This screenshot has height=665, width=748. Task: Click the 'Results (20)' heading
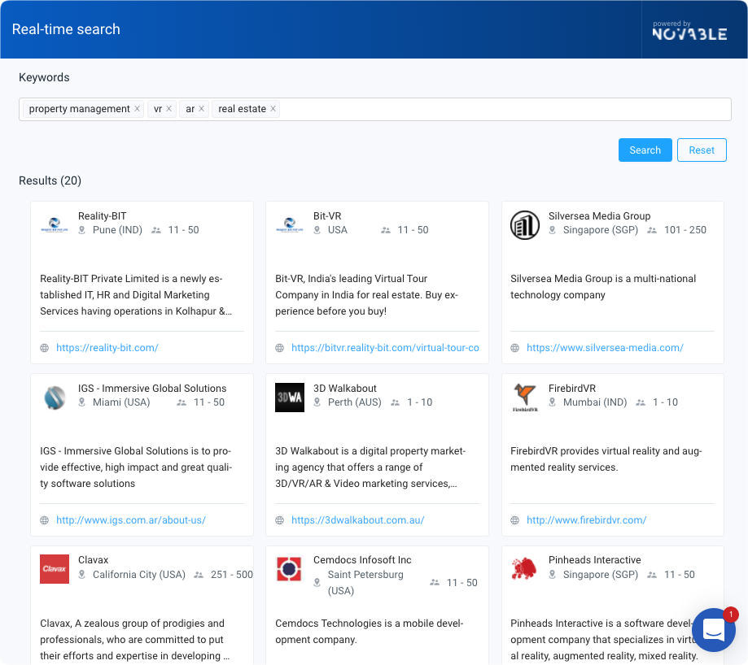[50, 180]
